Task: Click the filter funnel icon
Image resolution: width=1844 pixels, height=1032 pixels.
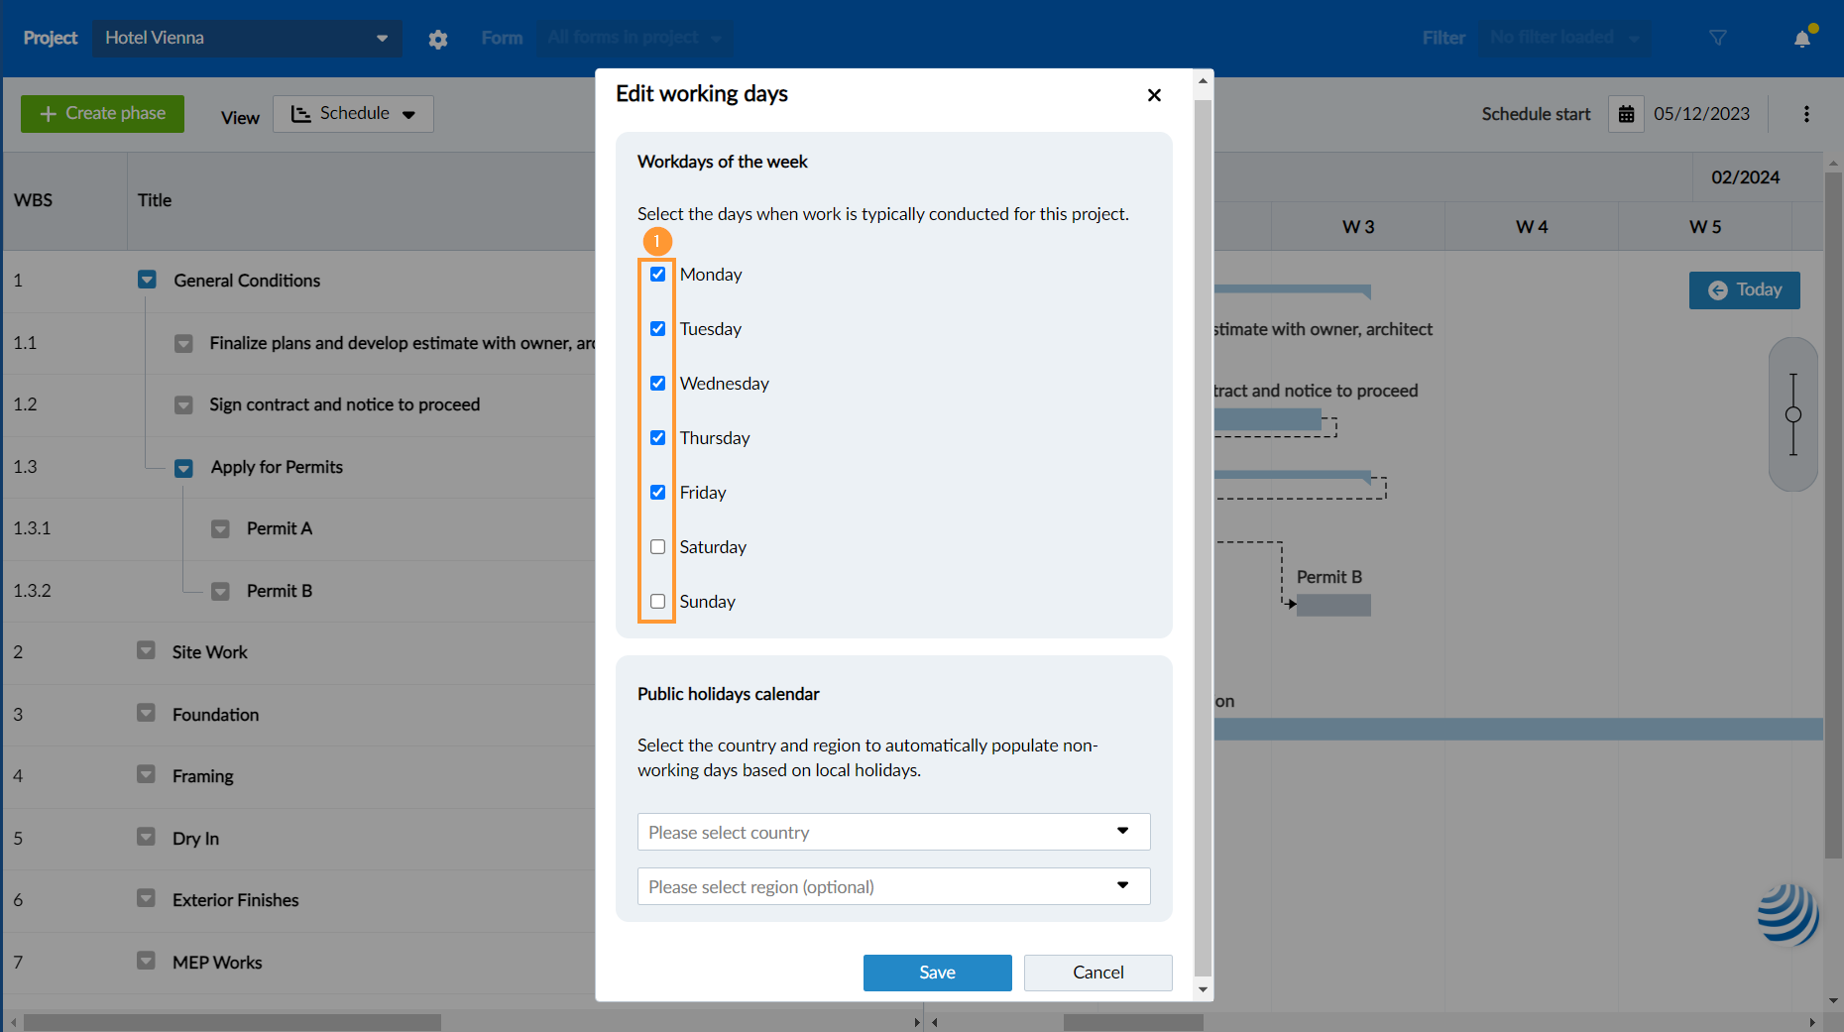Action: coord(1718,38)
